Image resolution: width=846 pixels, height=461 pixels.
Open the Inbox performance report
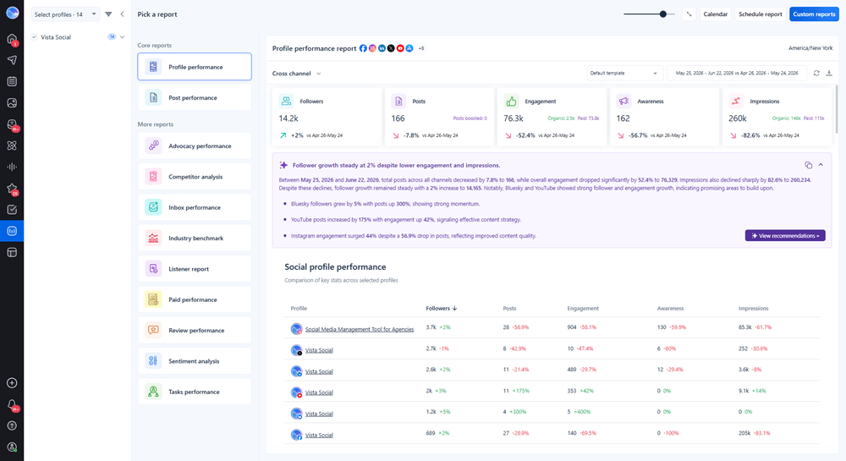pos(195,207)
